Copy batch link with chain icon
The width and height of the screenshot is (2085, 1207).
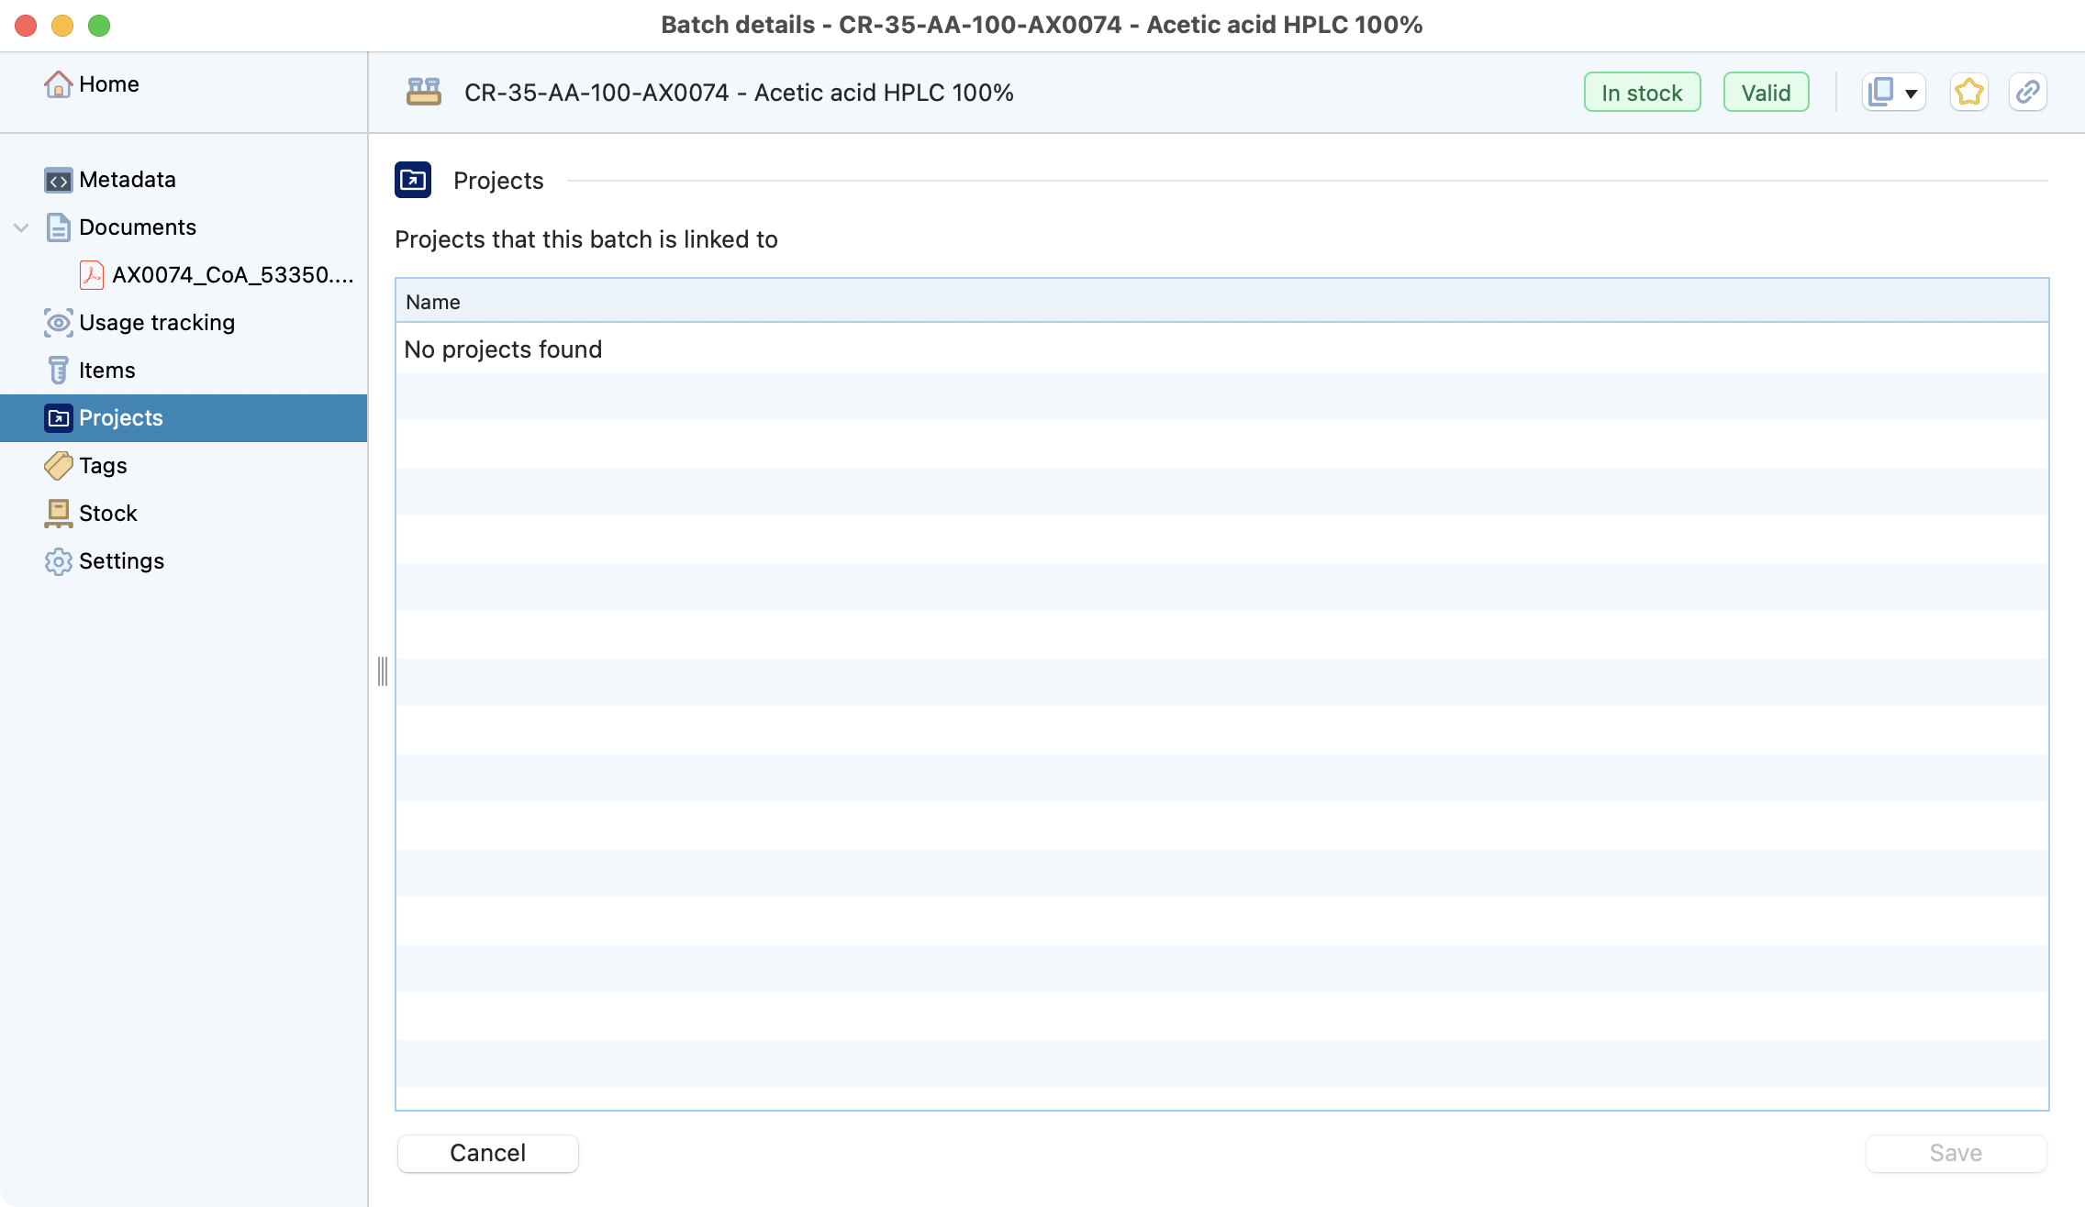[2027, 93]
